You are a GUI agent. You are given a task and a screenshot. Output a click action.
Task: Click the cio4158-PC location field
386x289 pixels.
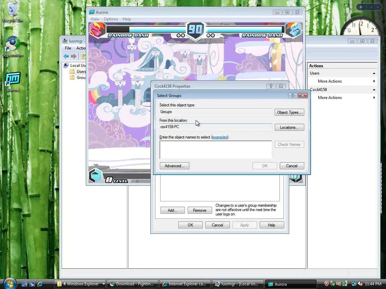point(216,127)
